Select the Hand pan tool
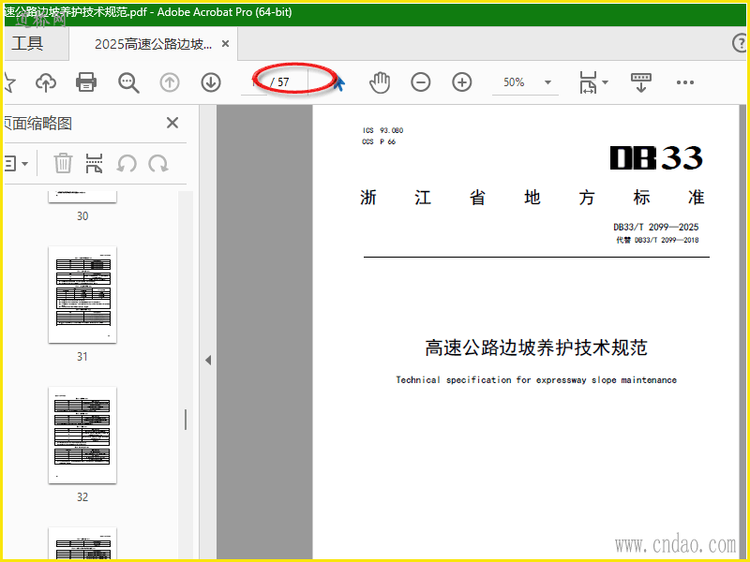Image resolution: width=750 pixels, height=562 pixels. (x=380, y=82)
